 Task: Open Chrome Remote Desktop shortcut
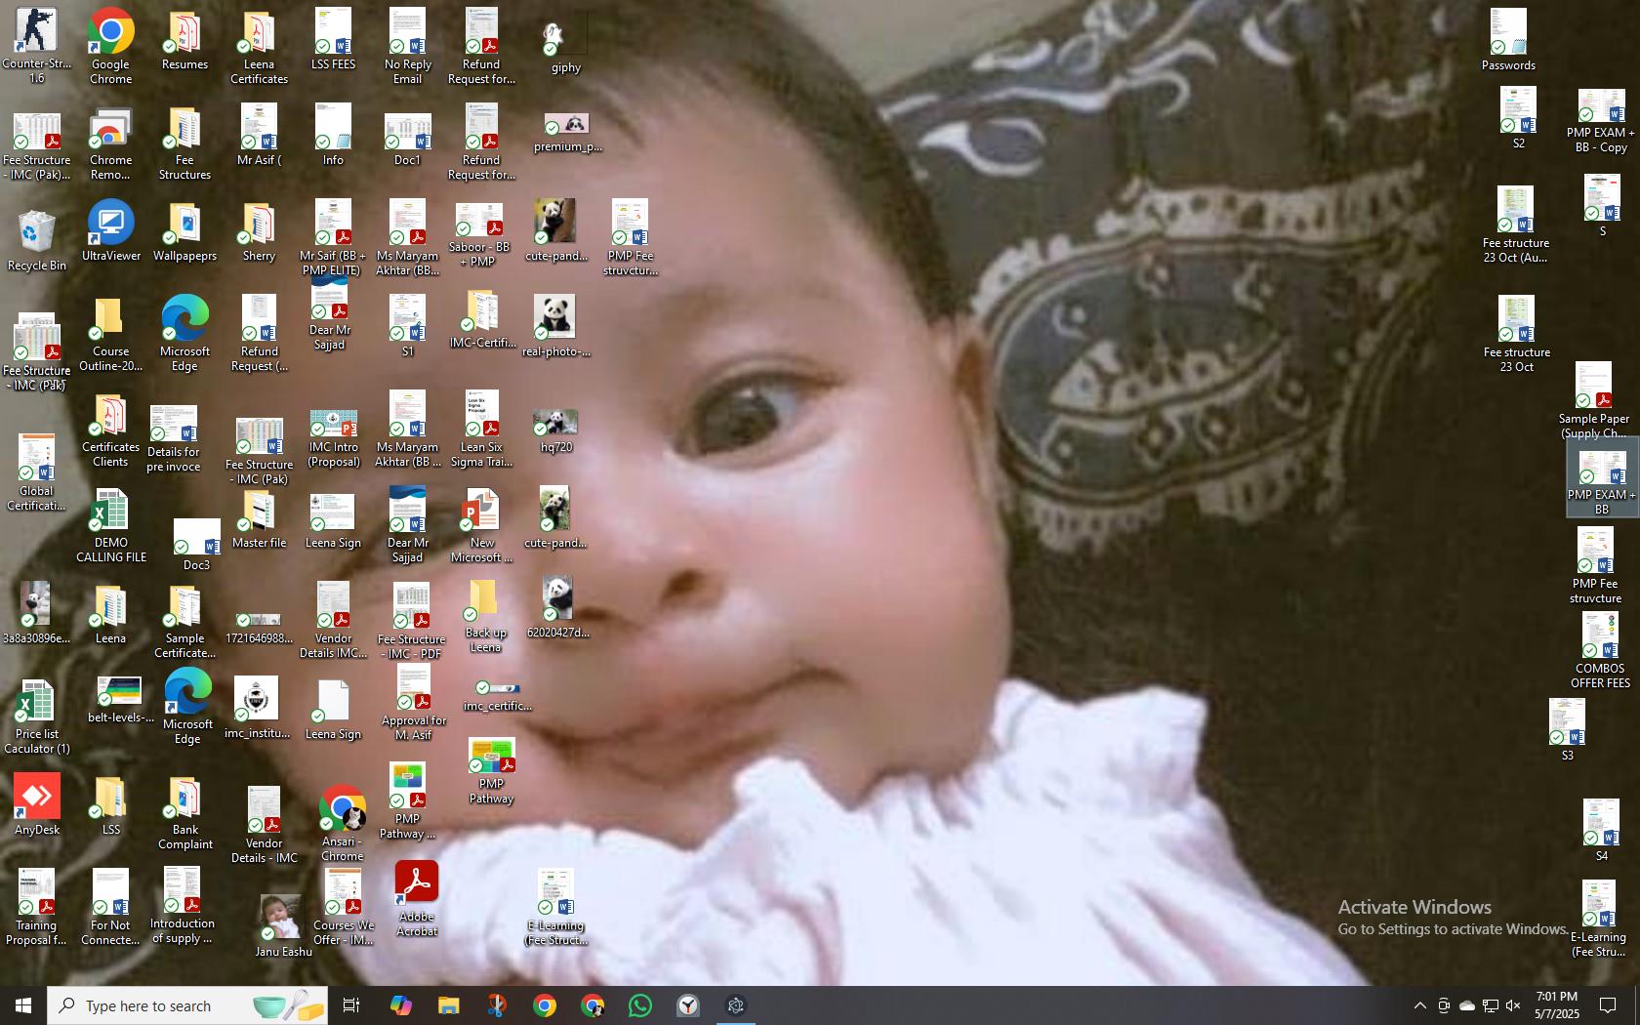110,144
